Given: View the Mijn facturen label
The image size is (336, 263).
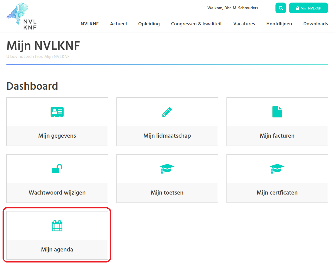Looking at the screenshot, I should 277,136.
